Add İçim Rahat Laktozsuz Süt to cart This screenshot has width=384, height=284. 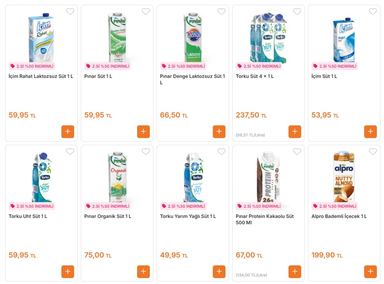(x=68, y=132)
